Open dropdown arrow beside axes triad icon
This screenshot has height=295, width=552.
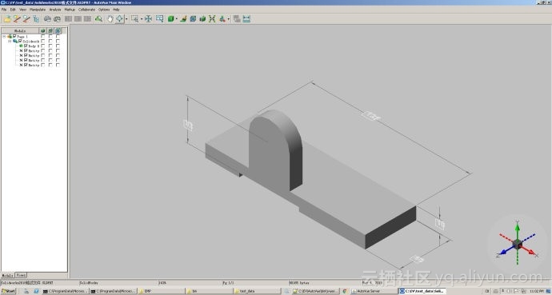click(x=229, y=19)
